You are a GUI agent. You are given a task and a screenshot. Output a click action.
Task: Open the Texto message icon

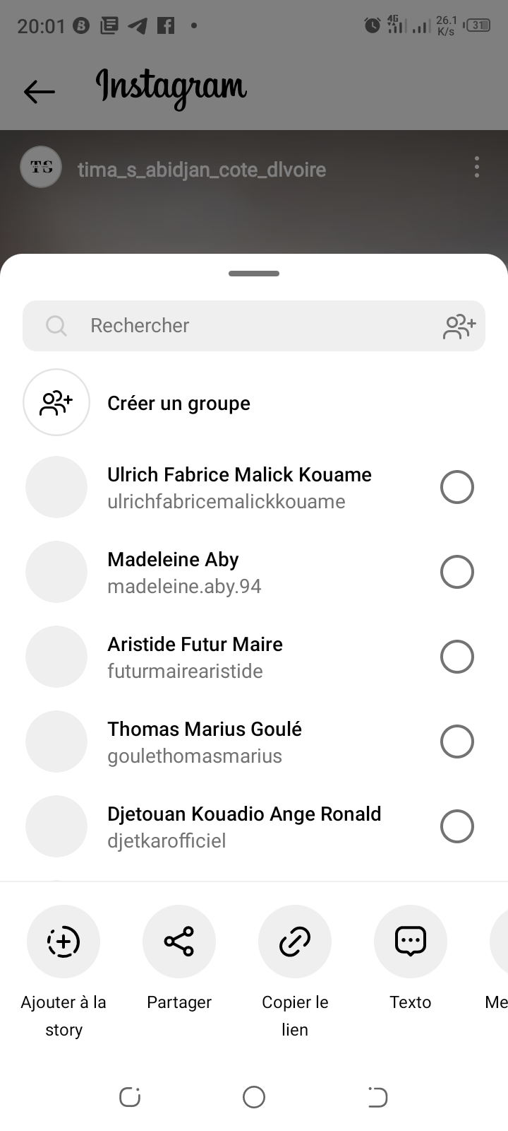[x=411, y=942]
